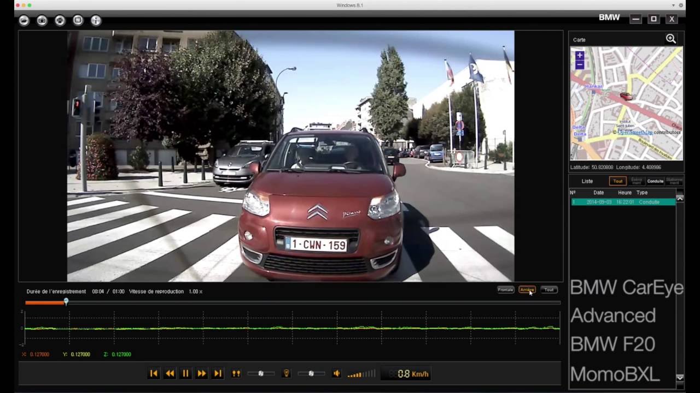Rewind the video playback
This screenshot has height=393, width=700.
coord(170,373)
